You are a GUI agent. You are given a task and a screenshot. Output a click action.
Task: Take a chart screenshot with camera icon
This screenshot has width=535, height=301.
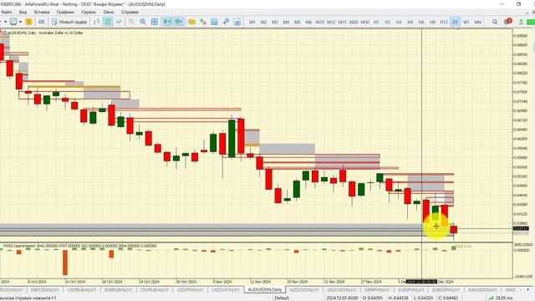click(237, 22)
